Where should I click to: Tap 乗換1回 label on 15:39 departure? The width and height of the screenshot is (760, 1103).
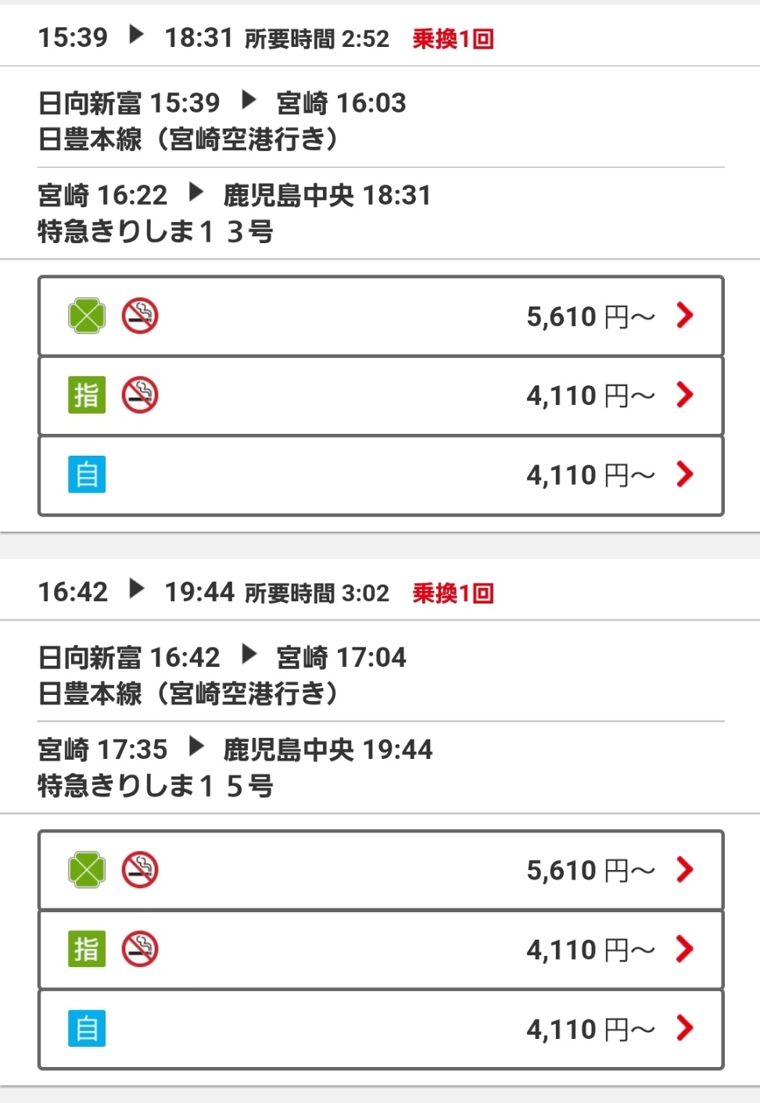453,38
